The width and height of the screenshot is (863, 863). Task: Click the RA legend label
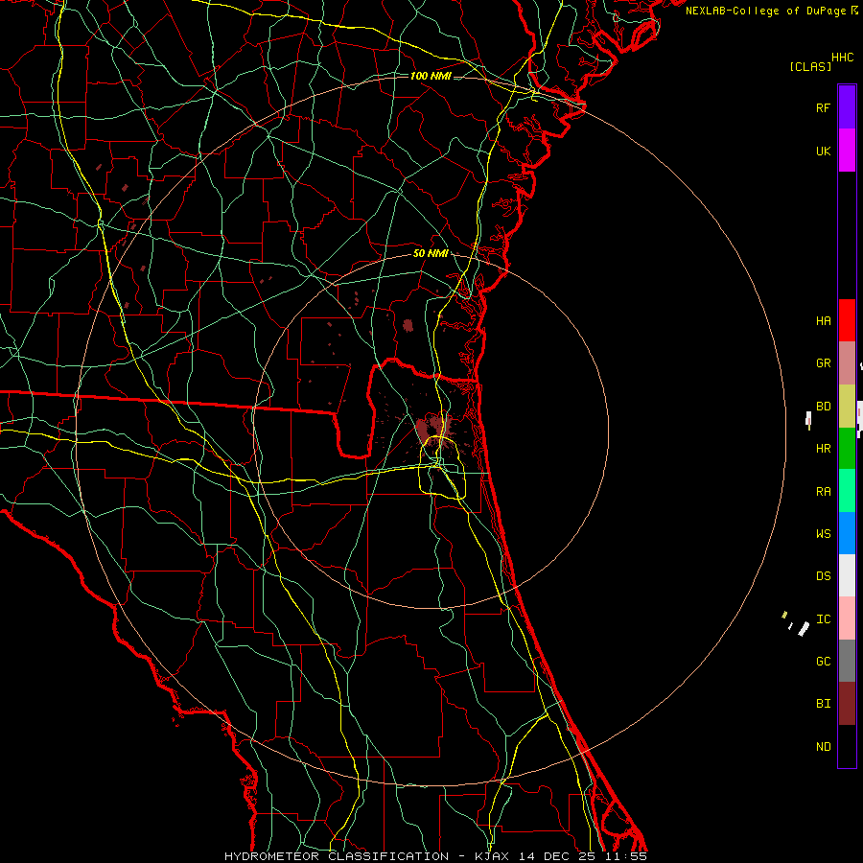coord(823,492)
